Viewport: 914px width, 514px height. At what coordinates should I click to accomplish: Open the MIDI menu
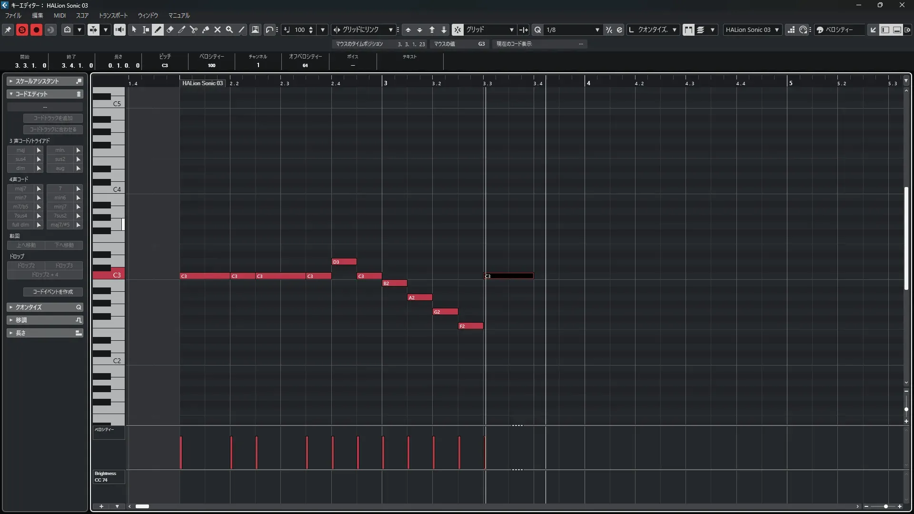(60, 15)
